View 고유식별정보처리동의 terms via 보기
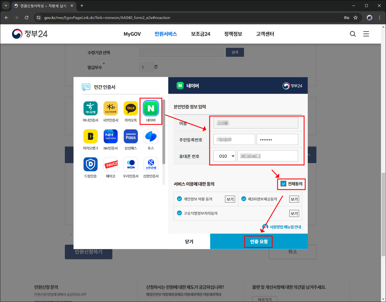 coord(294,213)
